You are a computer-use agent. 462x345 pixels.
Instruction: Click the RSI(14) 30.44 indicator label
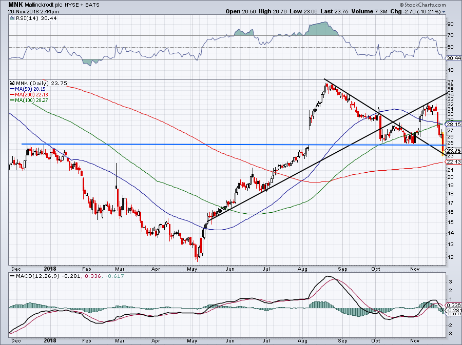(36, 18)
